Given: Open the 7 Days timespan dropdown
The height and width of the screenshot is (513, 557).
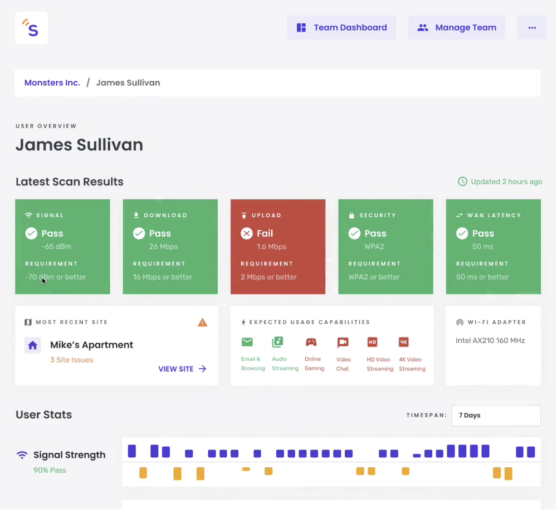Looking at the screenshot, I should tap(496, 415).
